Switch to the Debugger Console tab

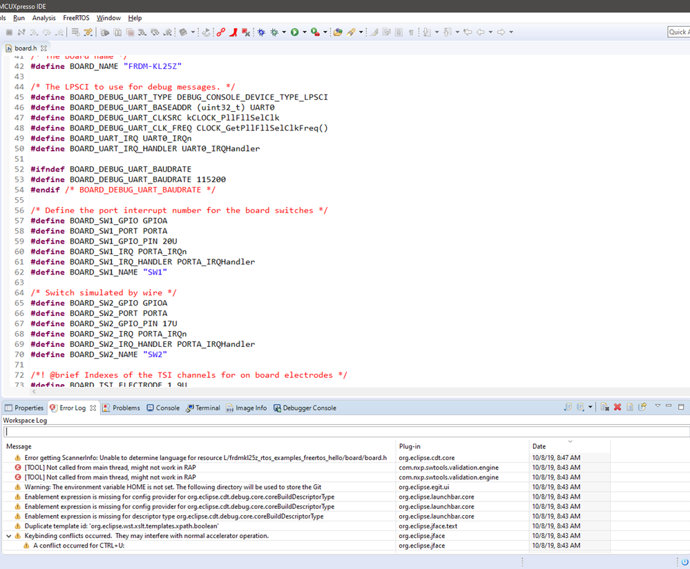pos(305,408)
